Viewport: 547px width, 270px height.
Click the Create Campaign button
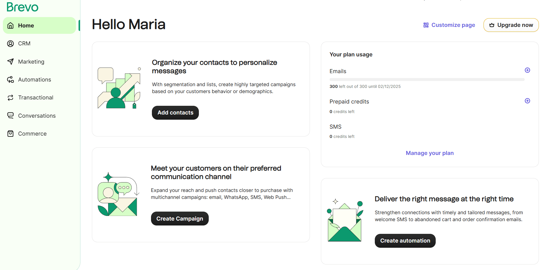[180, 219]
